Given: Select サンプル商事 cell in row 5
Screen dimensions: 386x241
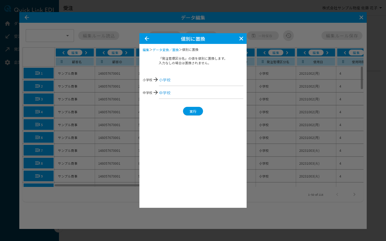Looking at the screenshot, I should (x=75, y=125).
